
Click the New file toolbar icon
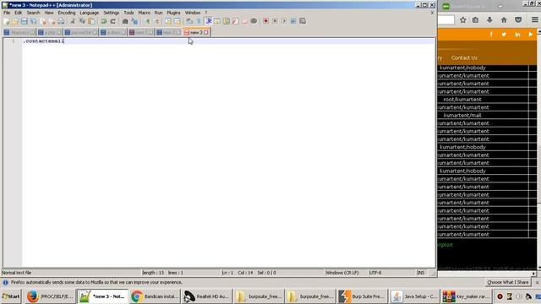[x=6, y=21]
